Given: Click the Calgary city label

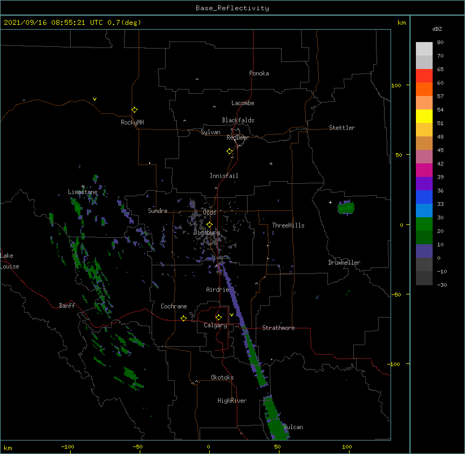Looking at the screenshot, I should (x=215, y=325).
